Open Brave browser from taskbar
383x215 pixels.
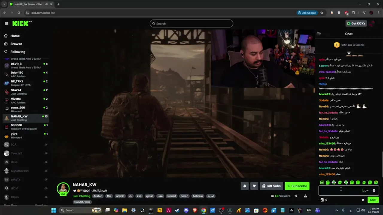[195, 210]
